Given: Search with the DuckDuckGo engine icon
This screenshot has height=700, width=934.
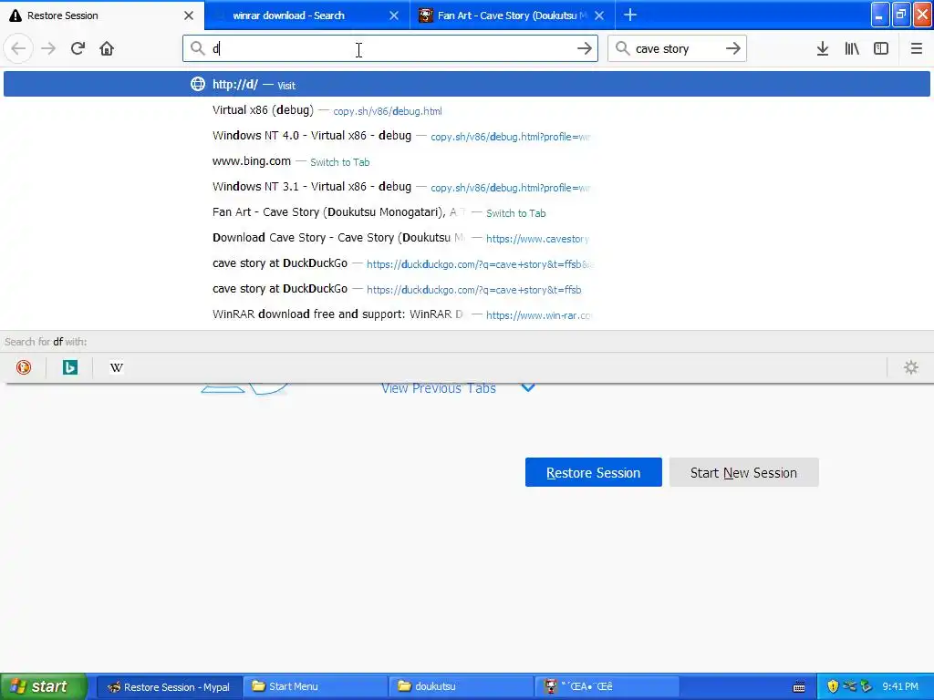Looking at the screenshot, I should tap(24, 367).
